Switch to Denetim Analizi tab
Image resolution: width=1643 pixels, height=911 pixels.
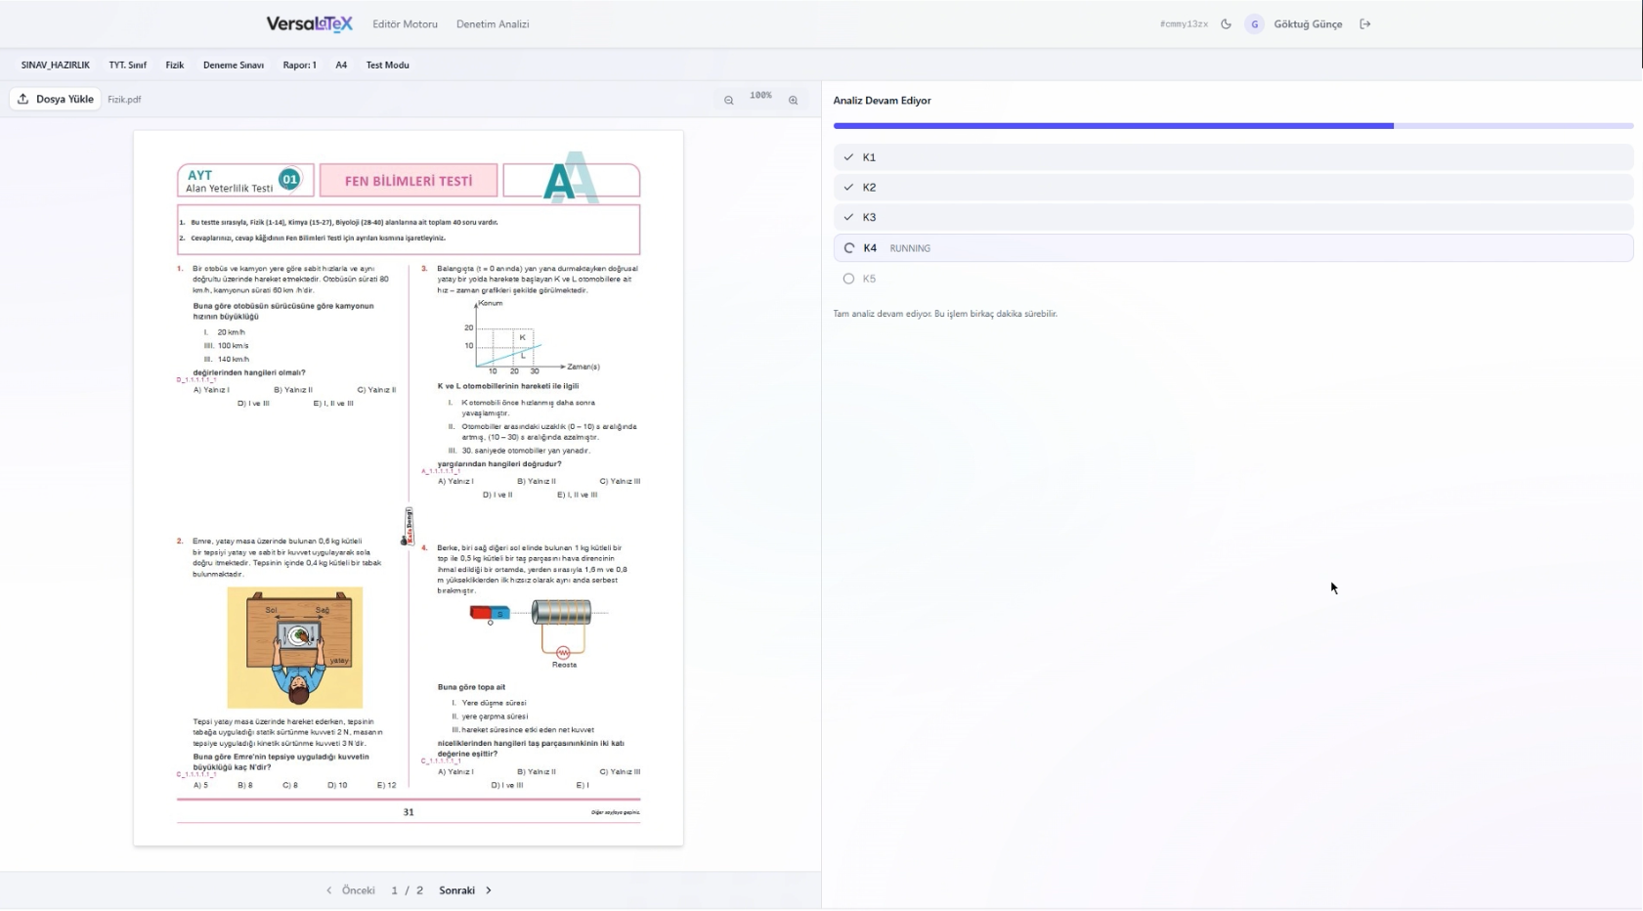(x=493, y=24)
